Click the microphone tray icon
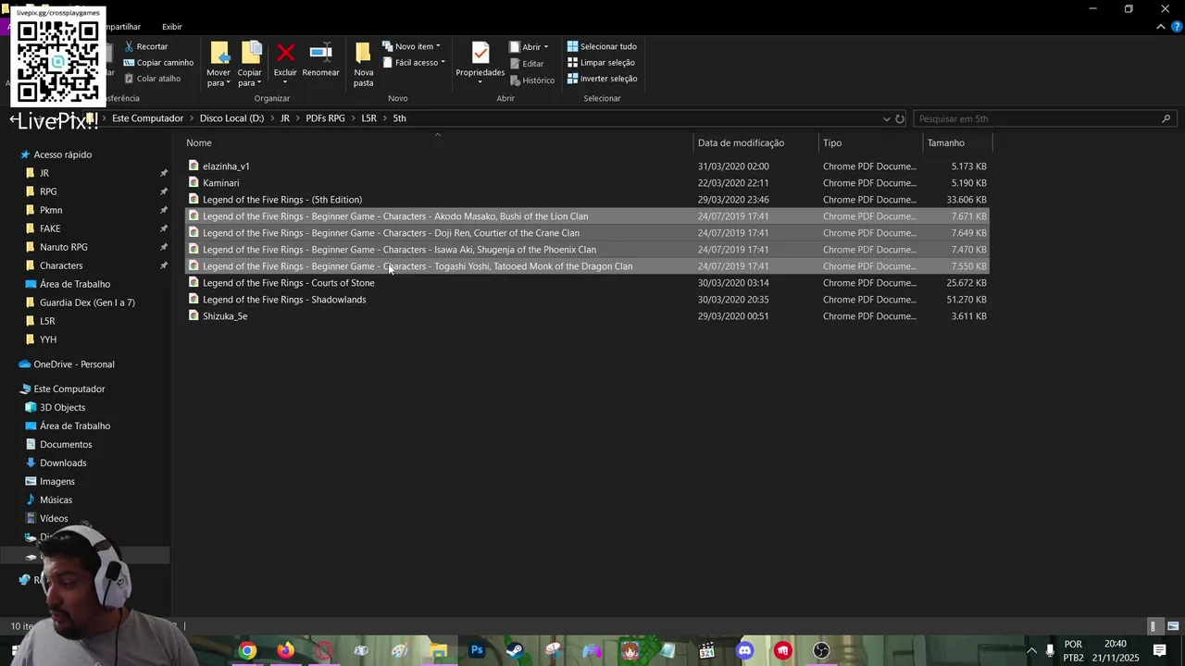 [x=1050, y=650]
